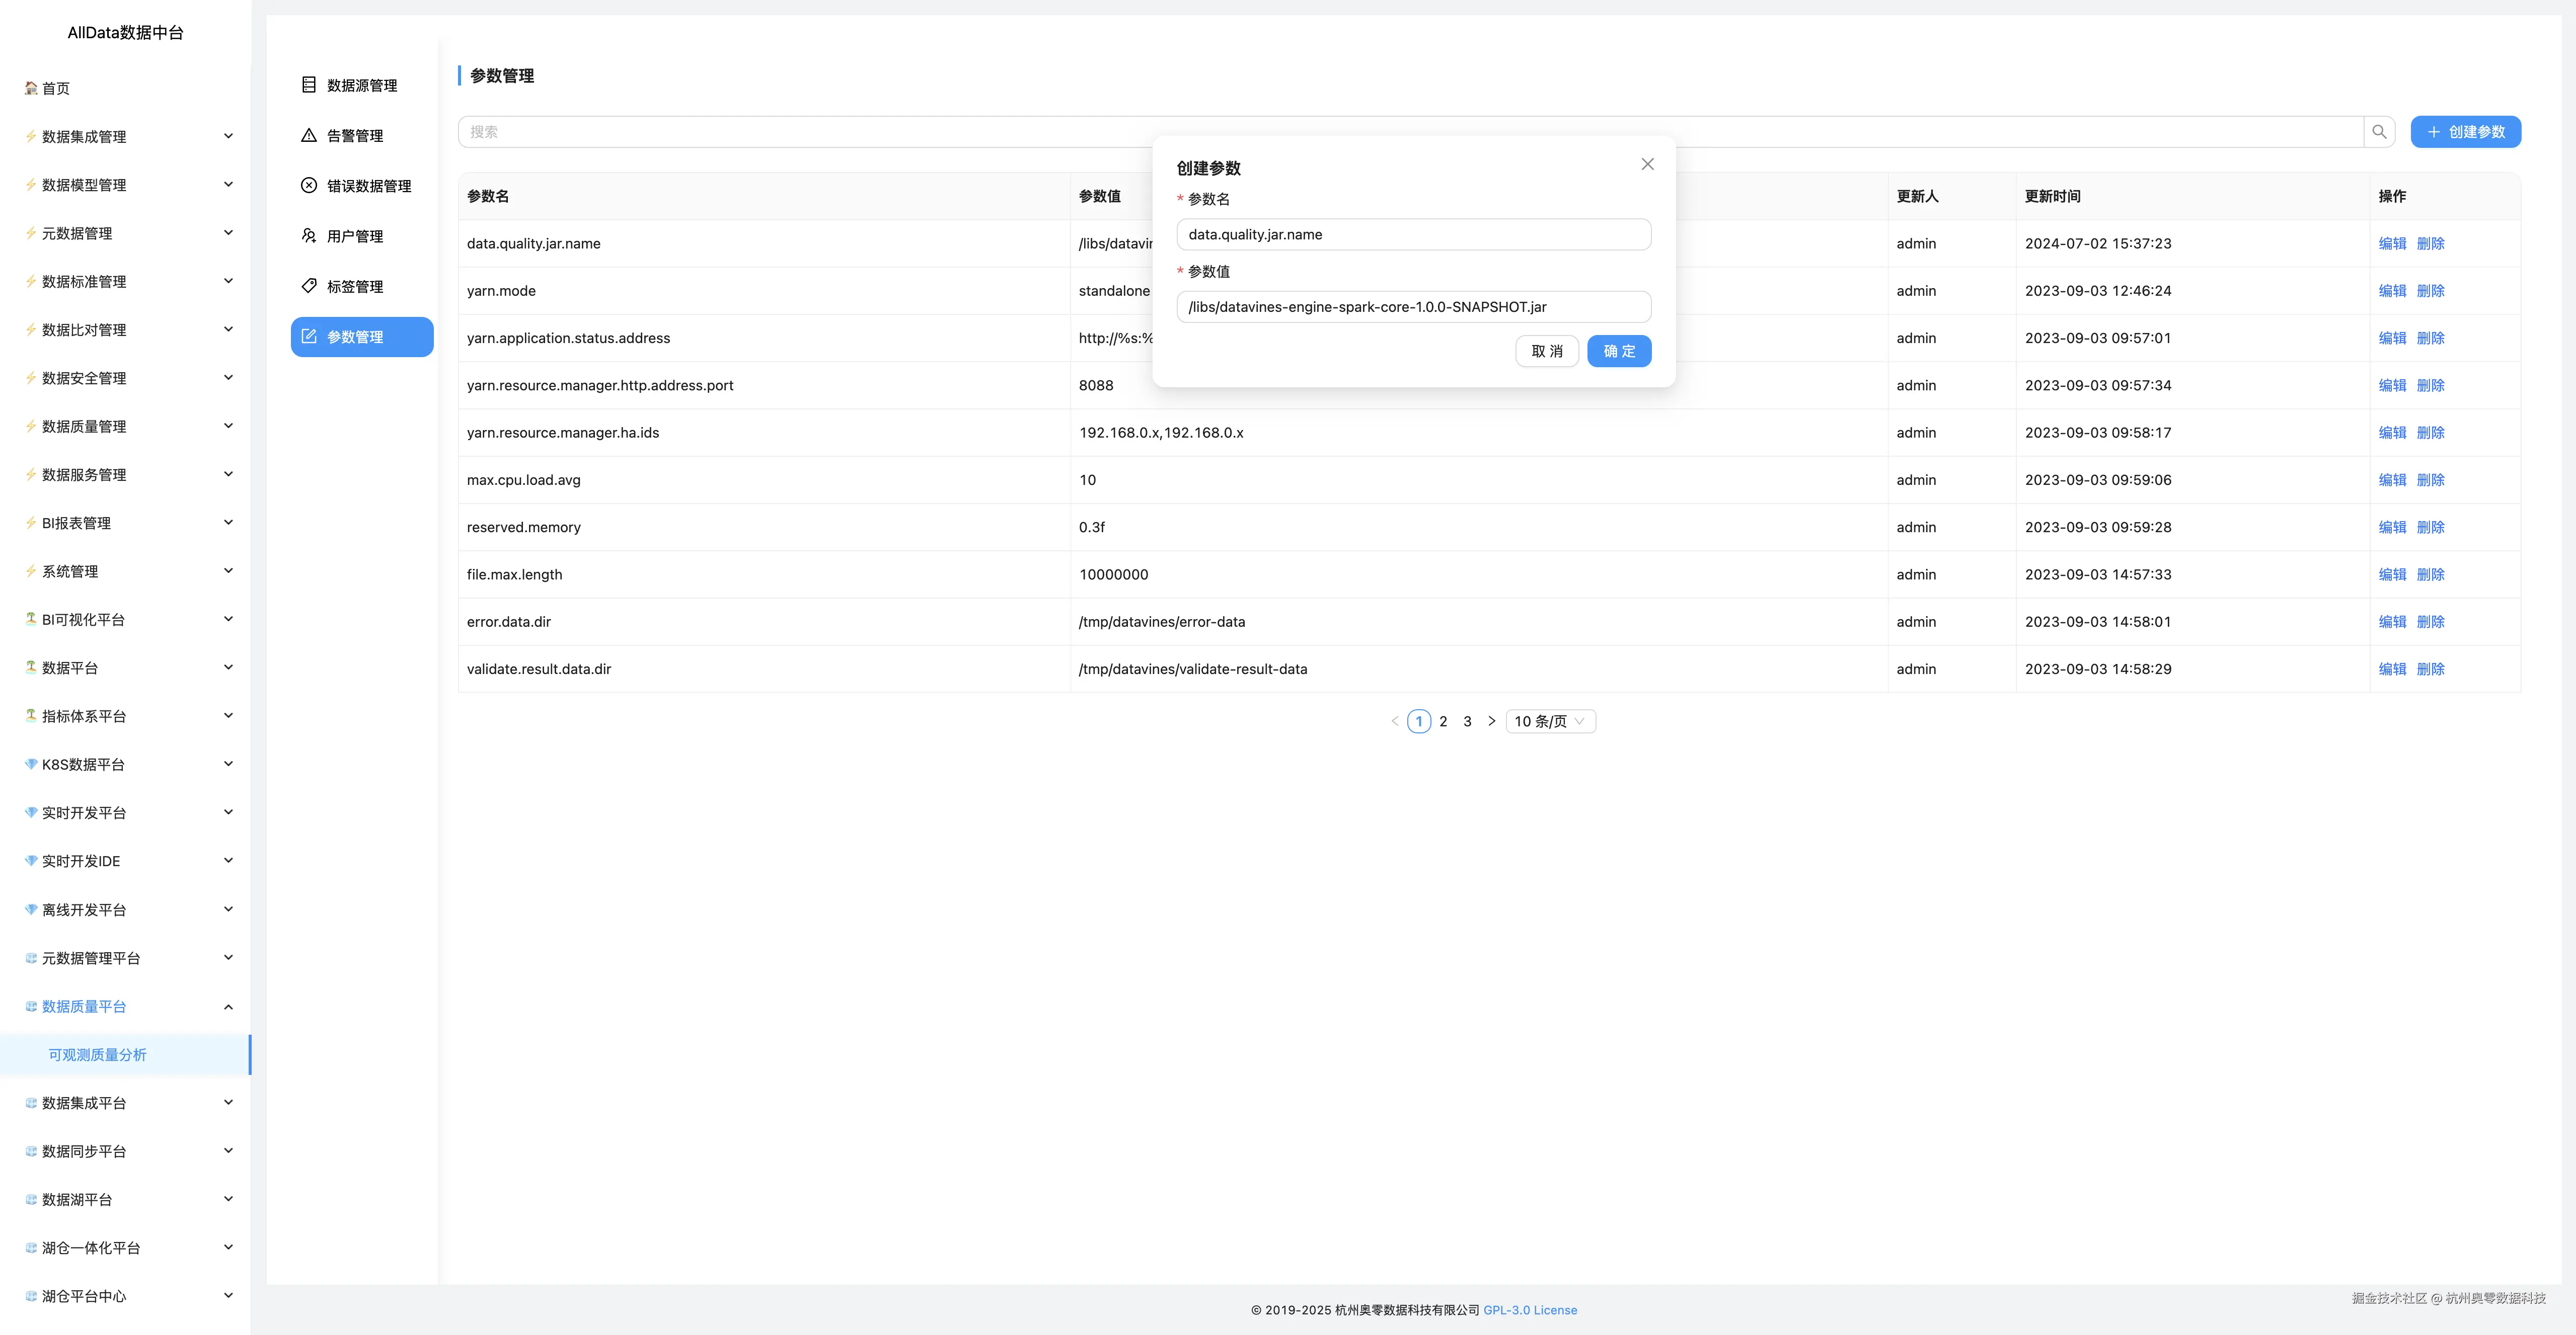Open 错误数据管理 with the circled-x icon
Viewport: 2576px width, 1335px height.
click(x=368, y=186)
